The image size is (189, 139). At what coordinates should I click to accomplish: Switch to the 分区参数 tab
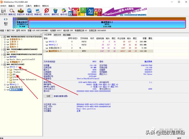point(48,35)
